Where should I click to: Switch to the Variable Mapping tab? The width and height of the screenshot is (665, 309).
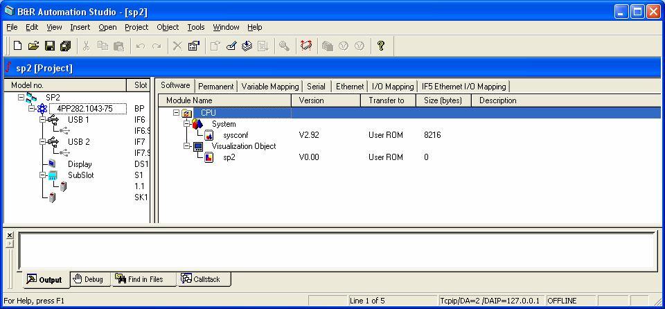coord(270,87)
